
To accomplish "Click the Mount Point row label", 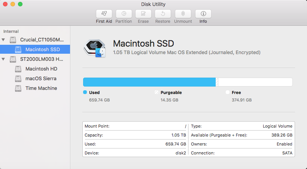I will click(x=97, y=126).
